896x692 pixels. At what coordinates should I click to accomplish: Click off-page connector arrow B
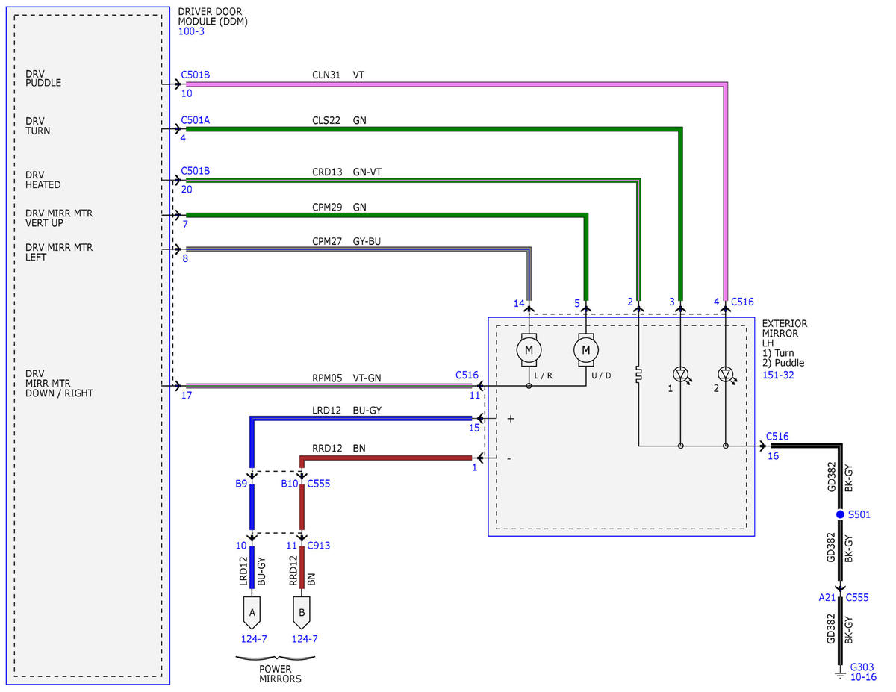[x=302, y=612]
